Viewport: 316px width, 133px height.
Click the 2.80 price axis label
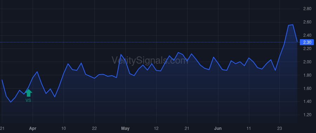click(x=307, y=9)
